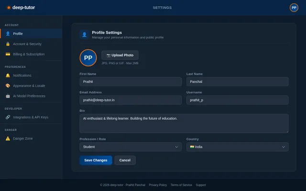The image size is (306, 191).
Task: Cancel the profile edits
Action: tap(125, 160)
